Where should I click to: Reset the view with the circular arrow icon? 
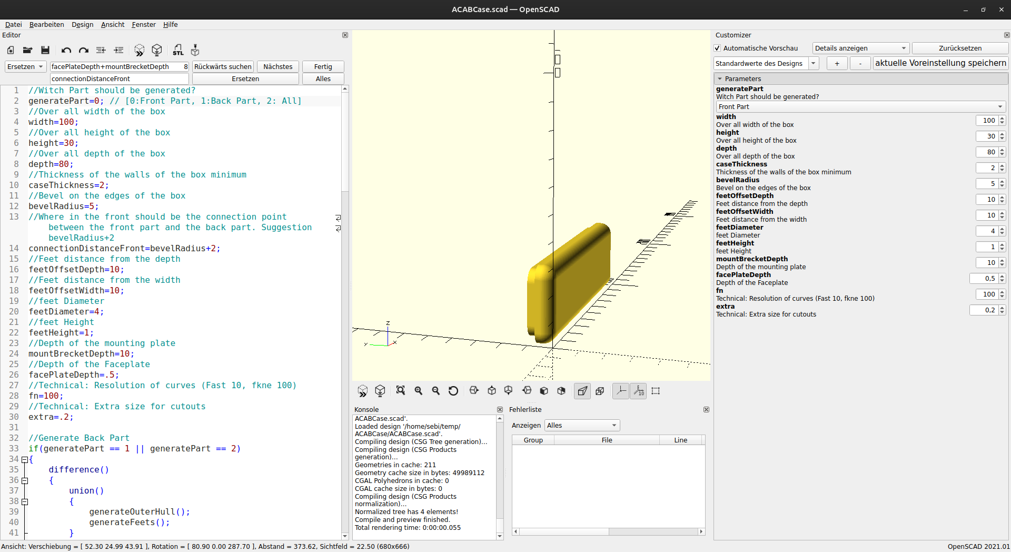(453, 391)
